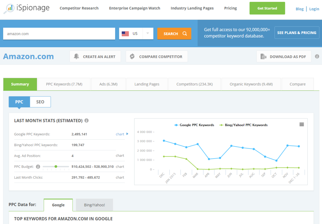Toggle Bing/Yahoo! PPC Keywords legend series
This screenshot has height=224, width=322.
[x=243, y=125]
